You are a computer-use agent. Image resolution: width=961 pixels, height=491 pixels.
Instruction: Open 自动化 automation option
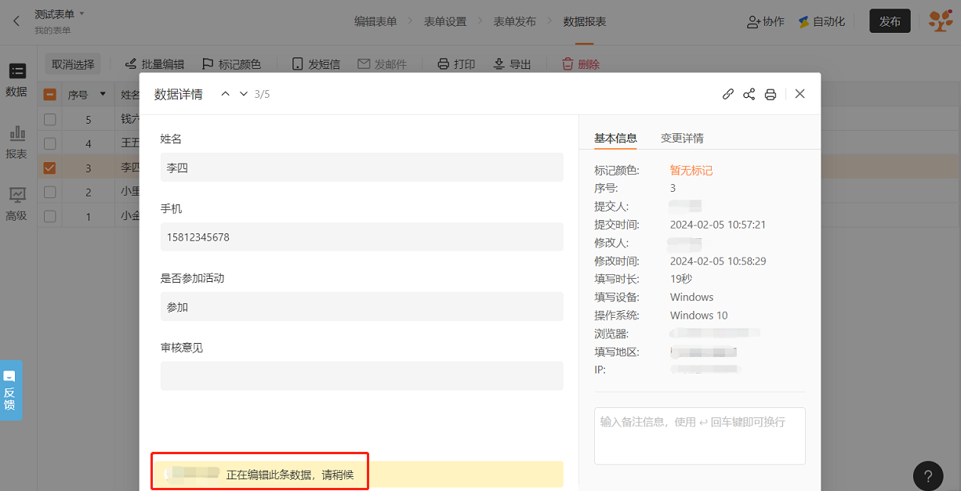[821, 21]
